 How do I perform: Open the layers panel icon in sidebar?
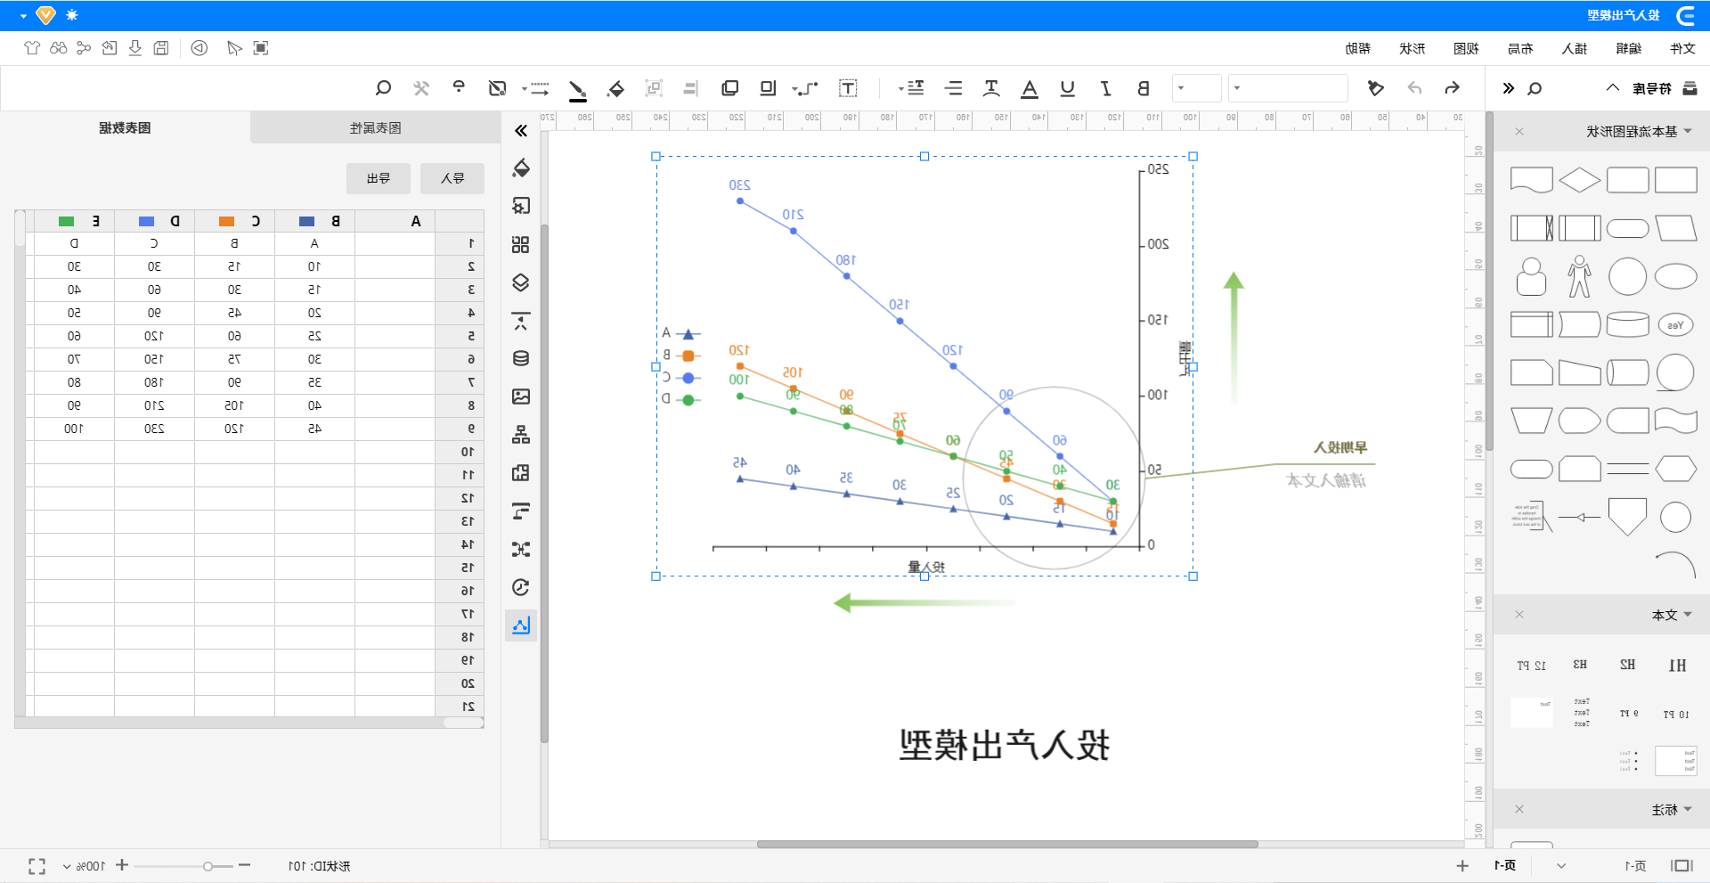pyautogui.click(x=521, y=282)
